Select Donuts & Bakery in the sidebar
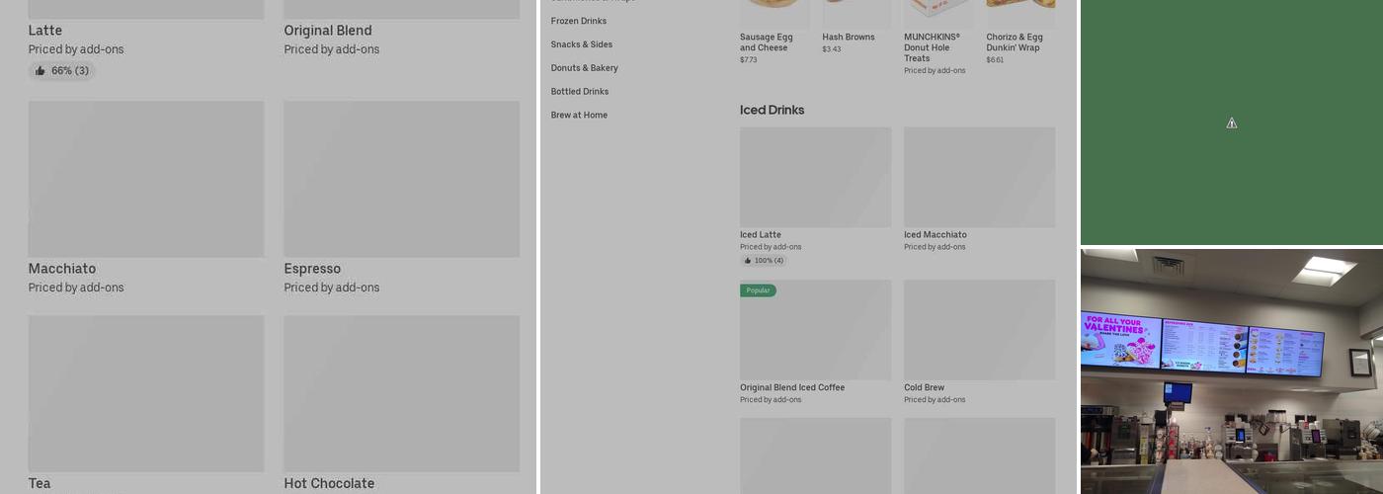The height and width of the screenshot is (494, 1383). (x=585, y=68)
